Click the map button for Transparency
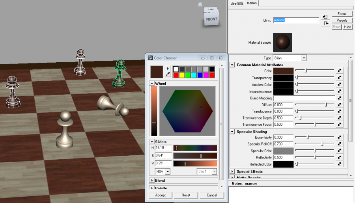This screenshot has width=355, height=203. tap(339, 78)
